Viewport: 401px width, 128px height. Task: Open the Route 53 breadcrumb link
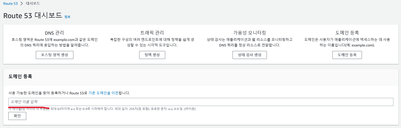(x=10, y=4)
